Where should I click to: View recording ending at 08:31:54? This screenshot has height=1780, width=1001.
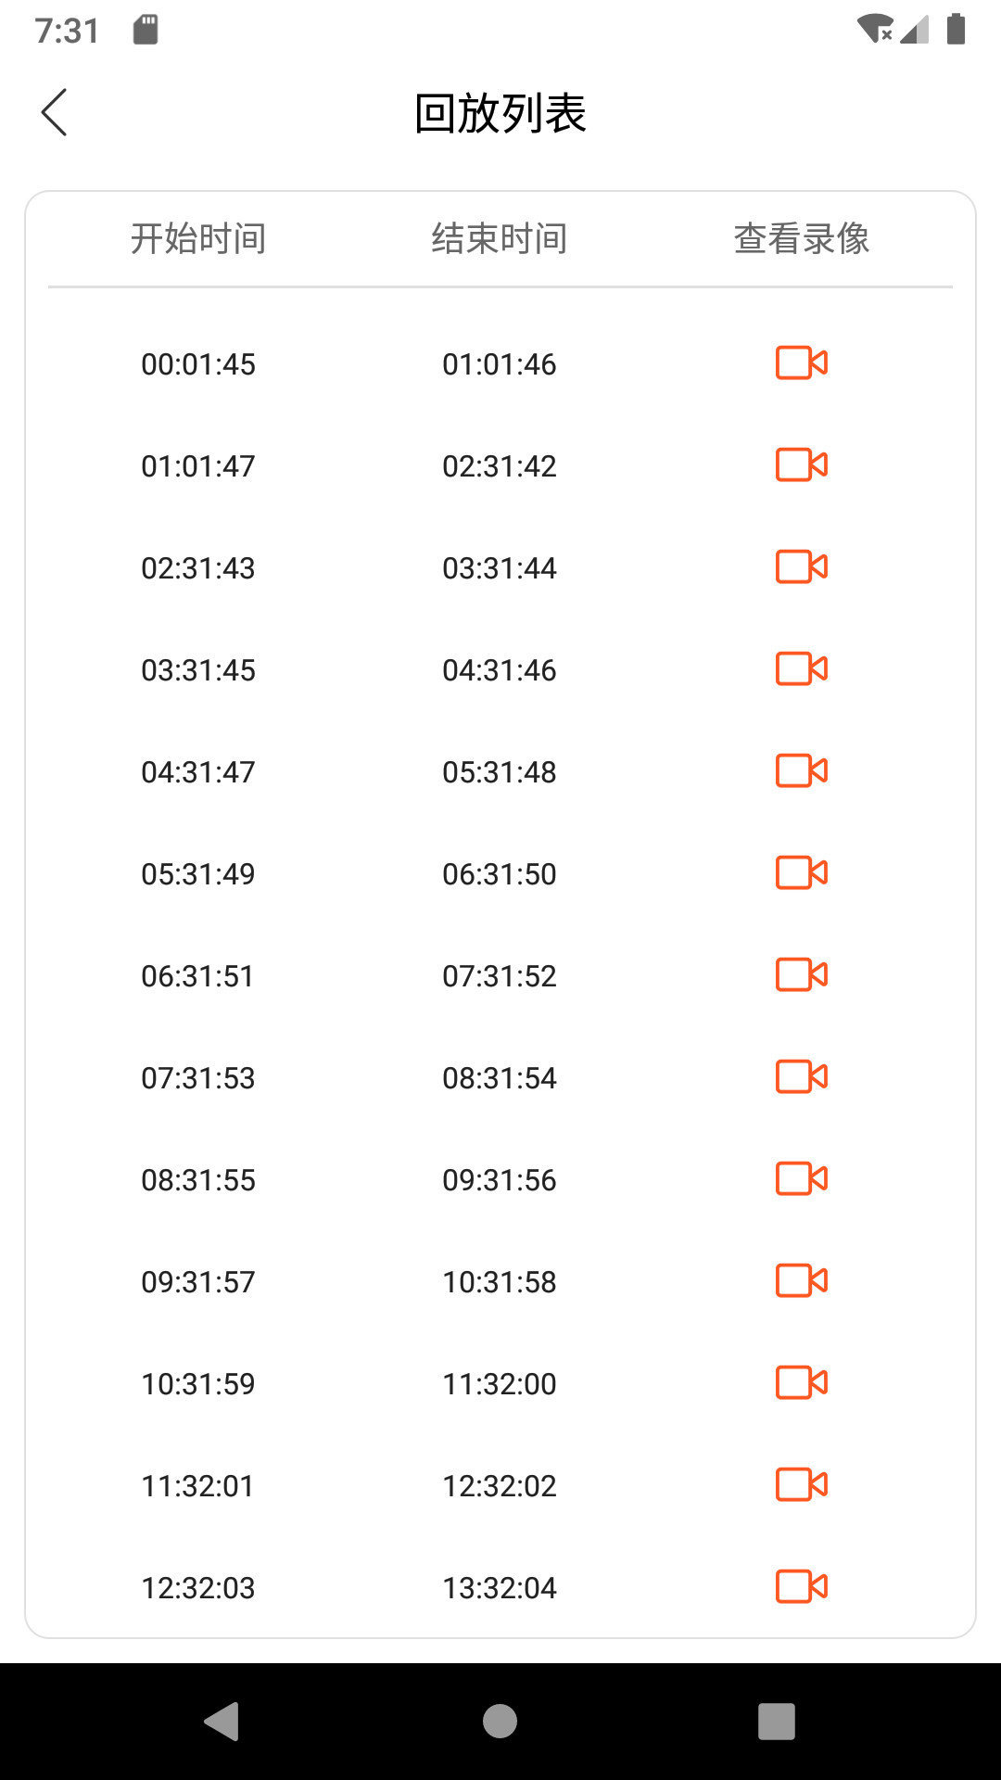[x=801, y=1076]
